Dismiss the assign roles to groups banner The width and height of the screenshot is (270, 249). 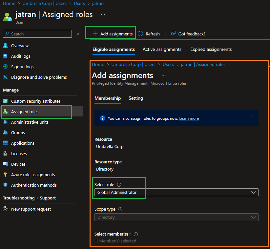pyautogui.click(x=253, y=115)
